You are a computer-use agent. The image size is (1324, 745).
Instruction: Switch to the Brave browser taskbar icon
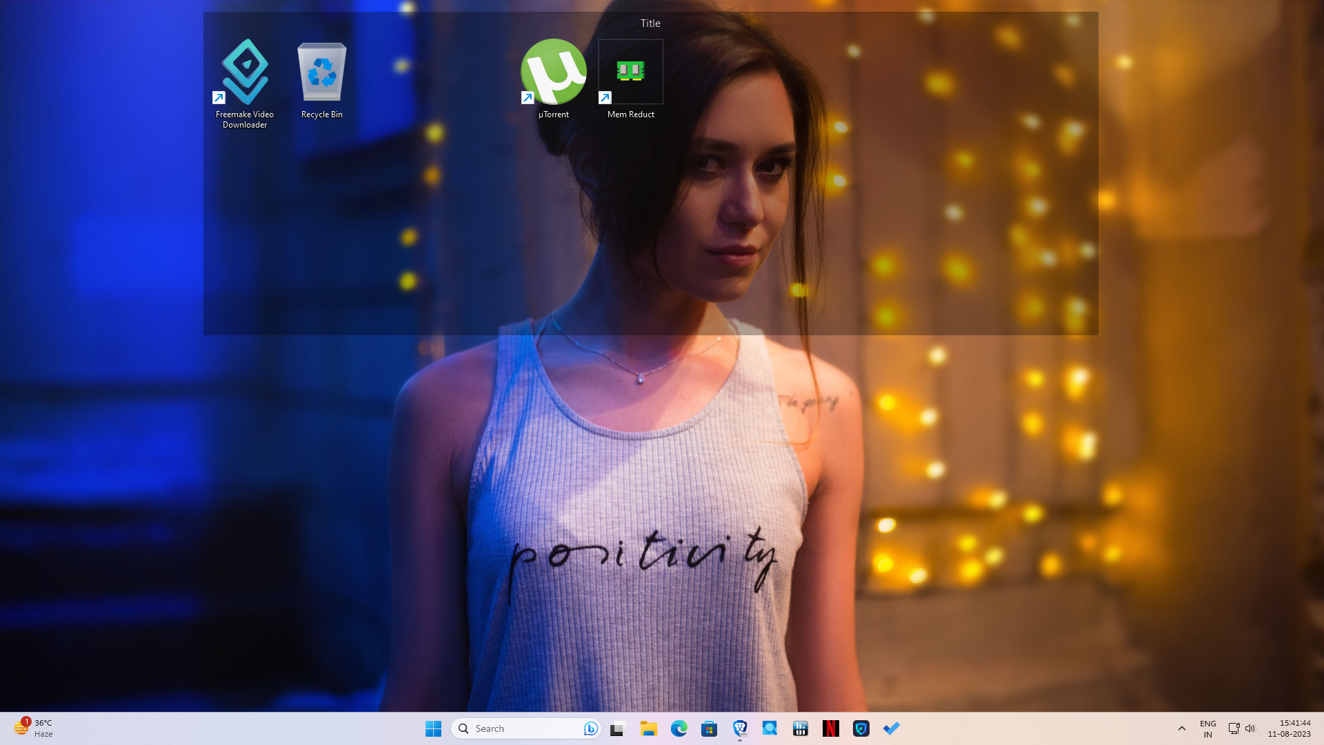pos(740,728)
